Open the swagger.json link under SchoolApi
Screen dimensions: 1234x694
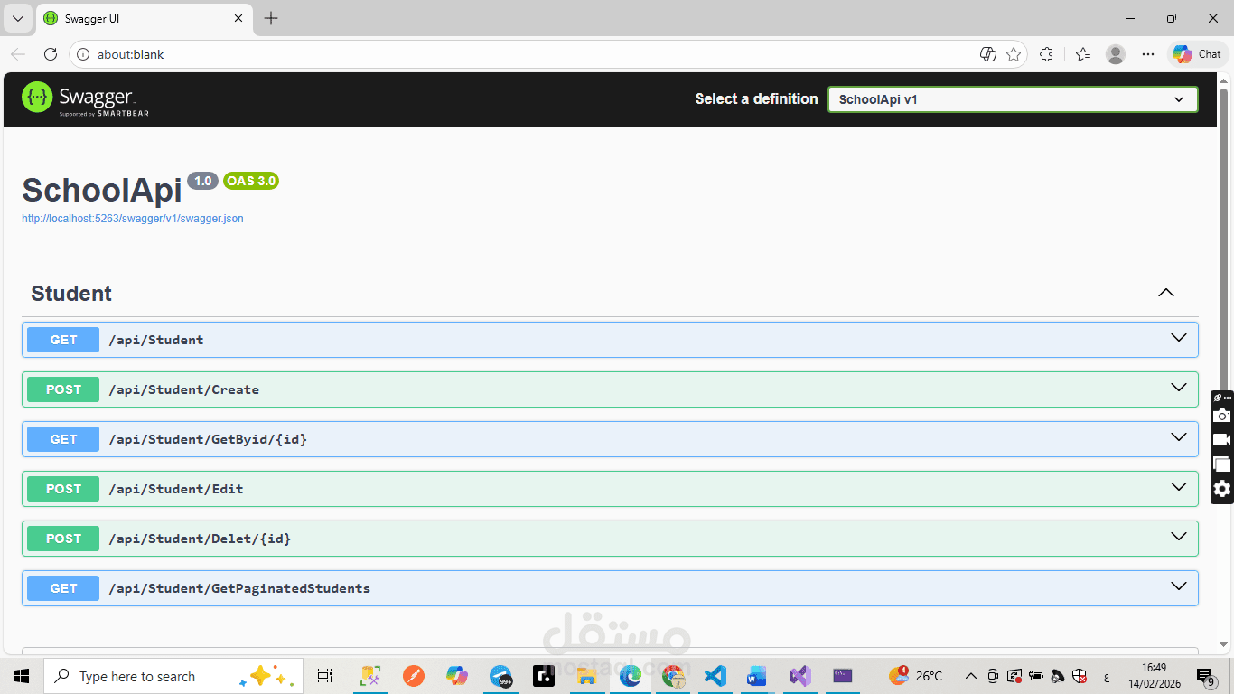click(132, 218)
